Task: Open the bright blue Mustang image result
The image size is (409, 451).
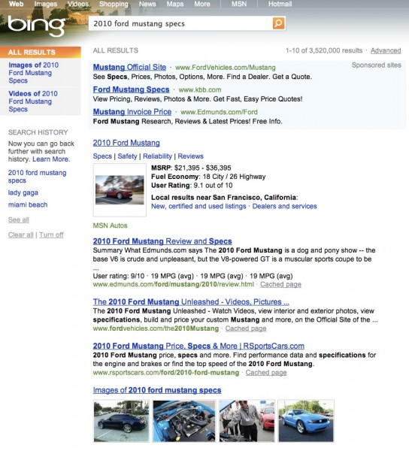Action: (306, 420)
